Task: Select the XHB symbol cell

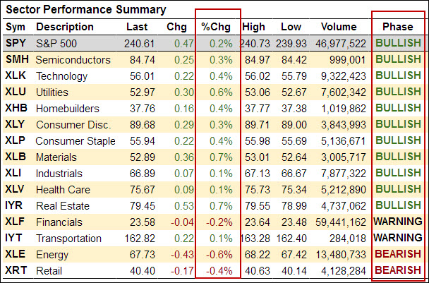Action: [x=16, y=108]
